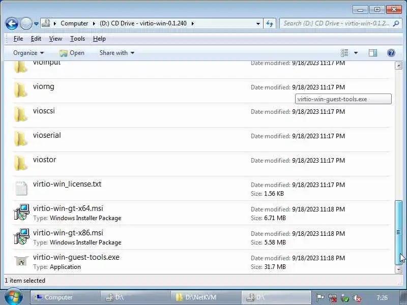407x305 pixels.
Task: Expand arrow after Computer breadcrumb
Action: pyautogui.click(x=94, y=23)
